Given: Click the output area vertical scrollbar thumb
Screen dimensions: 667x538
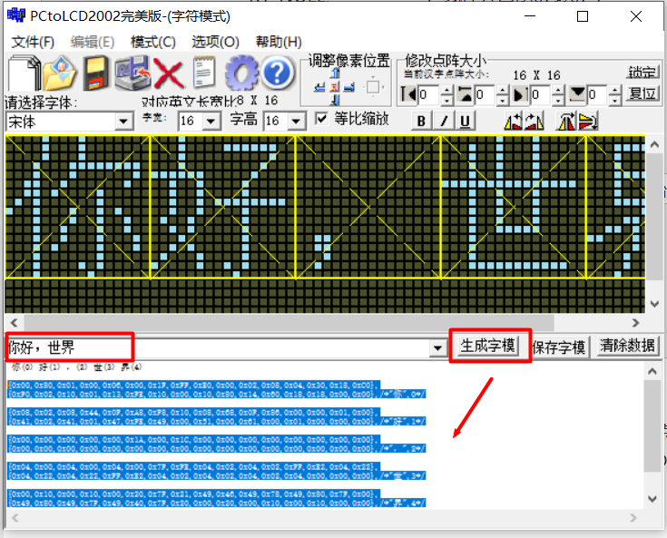Looking at the screenshot, I should click(652, 426).
